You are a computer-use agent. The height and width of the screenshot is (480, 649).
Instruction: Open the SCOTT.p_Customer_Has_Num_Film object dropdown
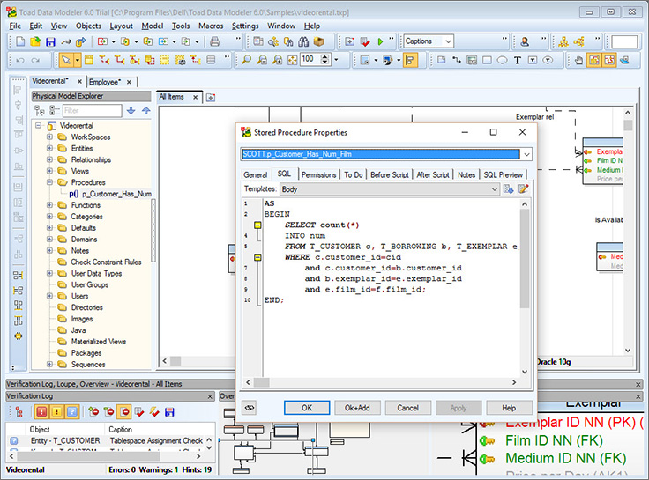(526, 154)
